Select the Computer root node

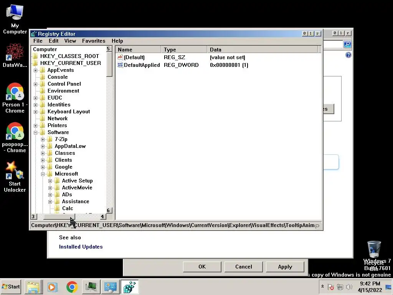pyautogui.click(x=45, y=50)
